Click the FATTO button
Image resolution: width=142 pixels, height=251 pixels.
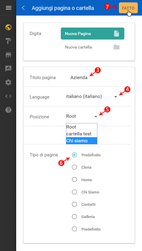tap(128, 8)
